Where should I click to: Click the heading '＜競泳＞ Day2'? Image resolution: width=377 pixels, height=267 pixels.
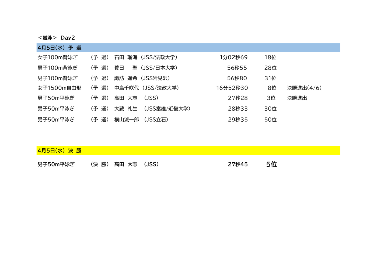(x=56, y=38)
